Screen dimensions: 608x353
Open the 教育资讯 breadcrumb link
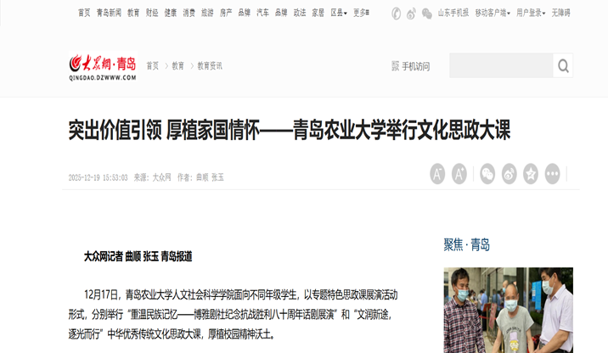click(210, 66)
